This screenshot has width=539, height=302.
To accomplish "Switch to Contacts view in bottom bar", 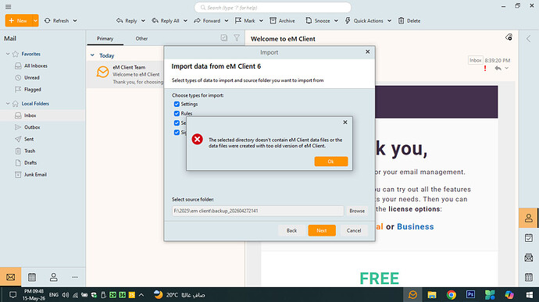I will (54, 277).
